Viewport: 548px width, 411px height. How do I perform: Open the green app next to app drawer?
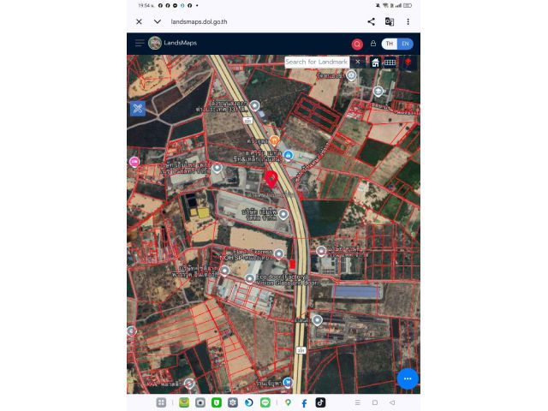184,402
